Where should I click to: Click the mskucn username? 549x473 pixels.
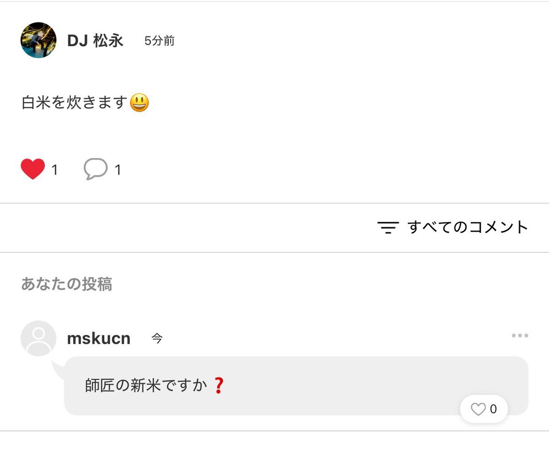pyautogui.click(x=99, y=339)
